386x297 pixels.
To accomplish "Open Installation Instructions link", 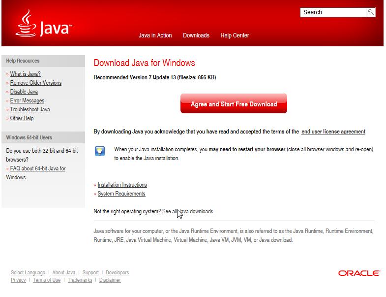I will 122,185.
